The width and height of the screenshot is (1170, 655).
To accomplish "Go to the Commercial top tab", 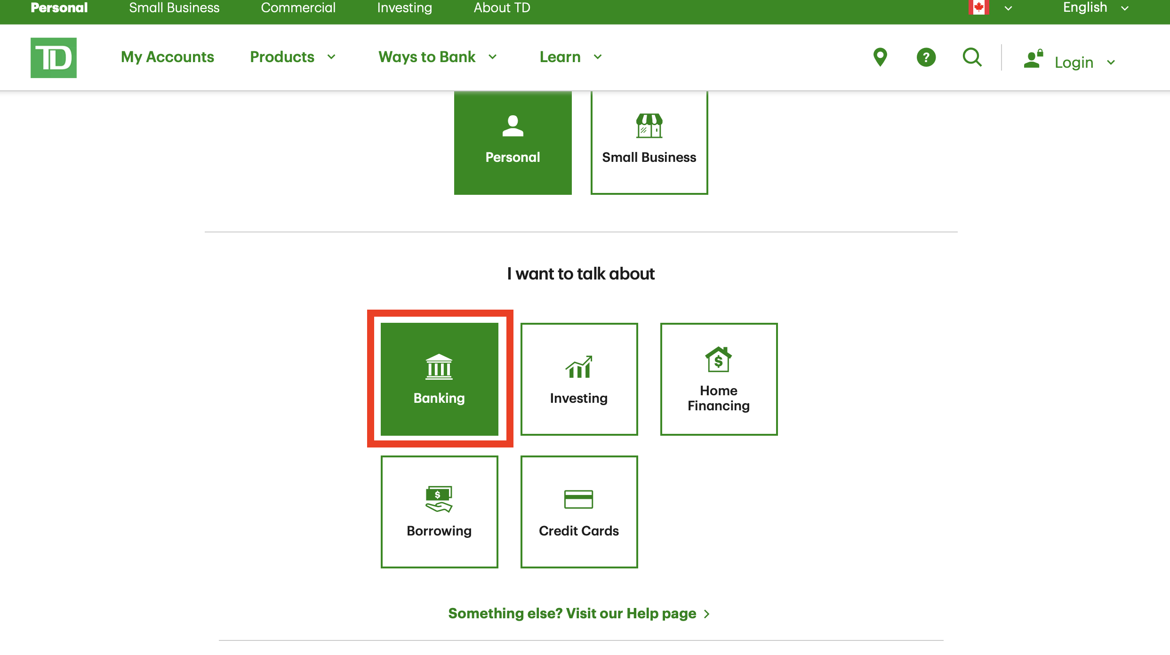I will (298, 8).
